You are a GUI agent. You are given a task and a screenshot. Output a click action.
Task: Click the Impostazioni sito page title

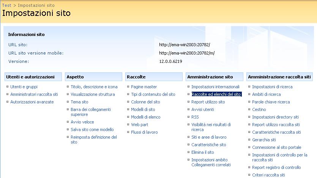coord(36,13)
